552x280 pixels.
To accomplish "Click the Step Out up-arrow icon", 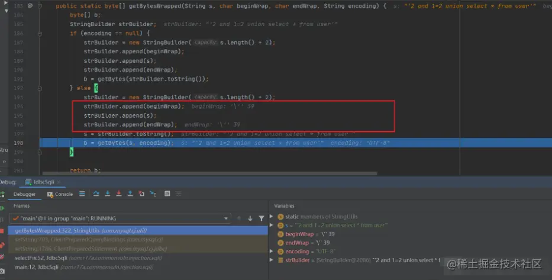I will tap(130, 194).
